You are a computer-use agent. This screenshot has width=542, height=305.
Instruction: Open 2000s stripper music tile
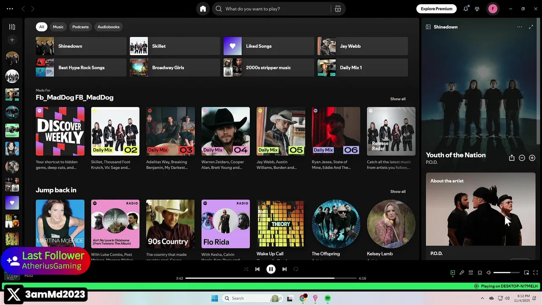(269, 67)
